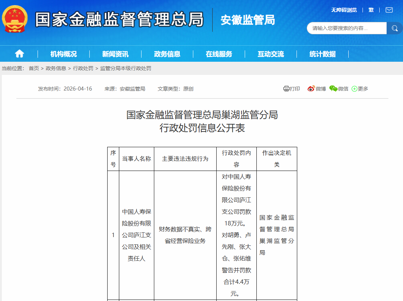This screenshot has width=403, height=301.
Task: Expand the 在线服务 navigation menu
Action: click(219, 54)
